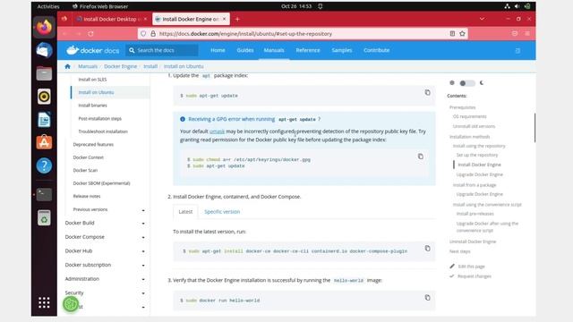Click the padlock site information icon

(x=153, y=34)
